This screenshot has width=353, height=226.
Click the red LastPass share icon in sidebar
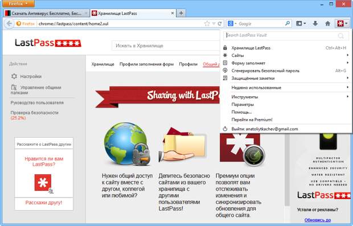43,183
